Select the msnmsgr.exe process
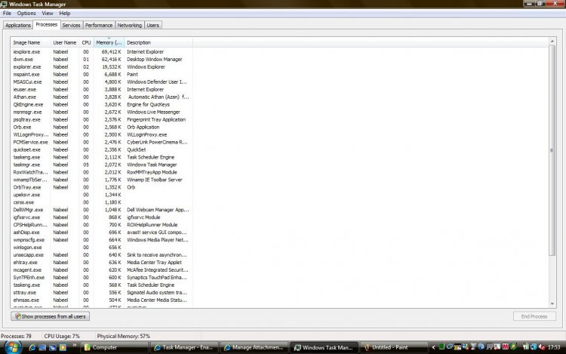 click(101, 112)
